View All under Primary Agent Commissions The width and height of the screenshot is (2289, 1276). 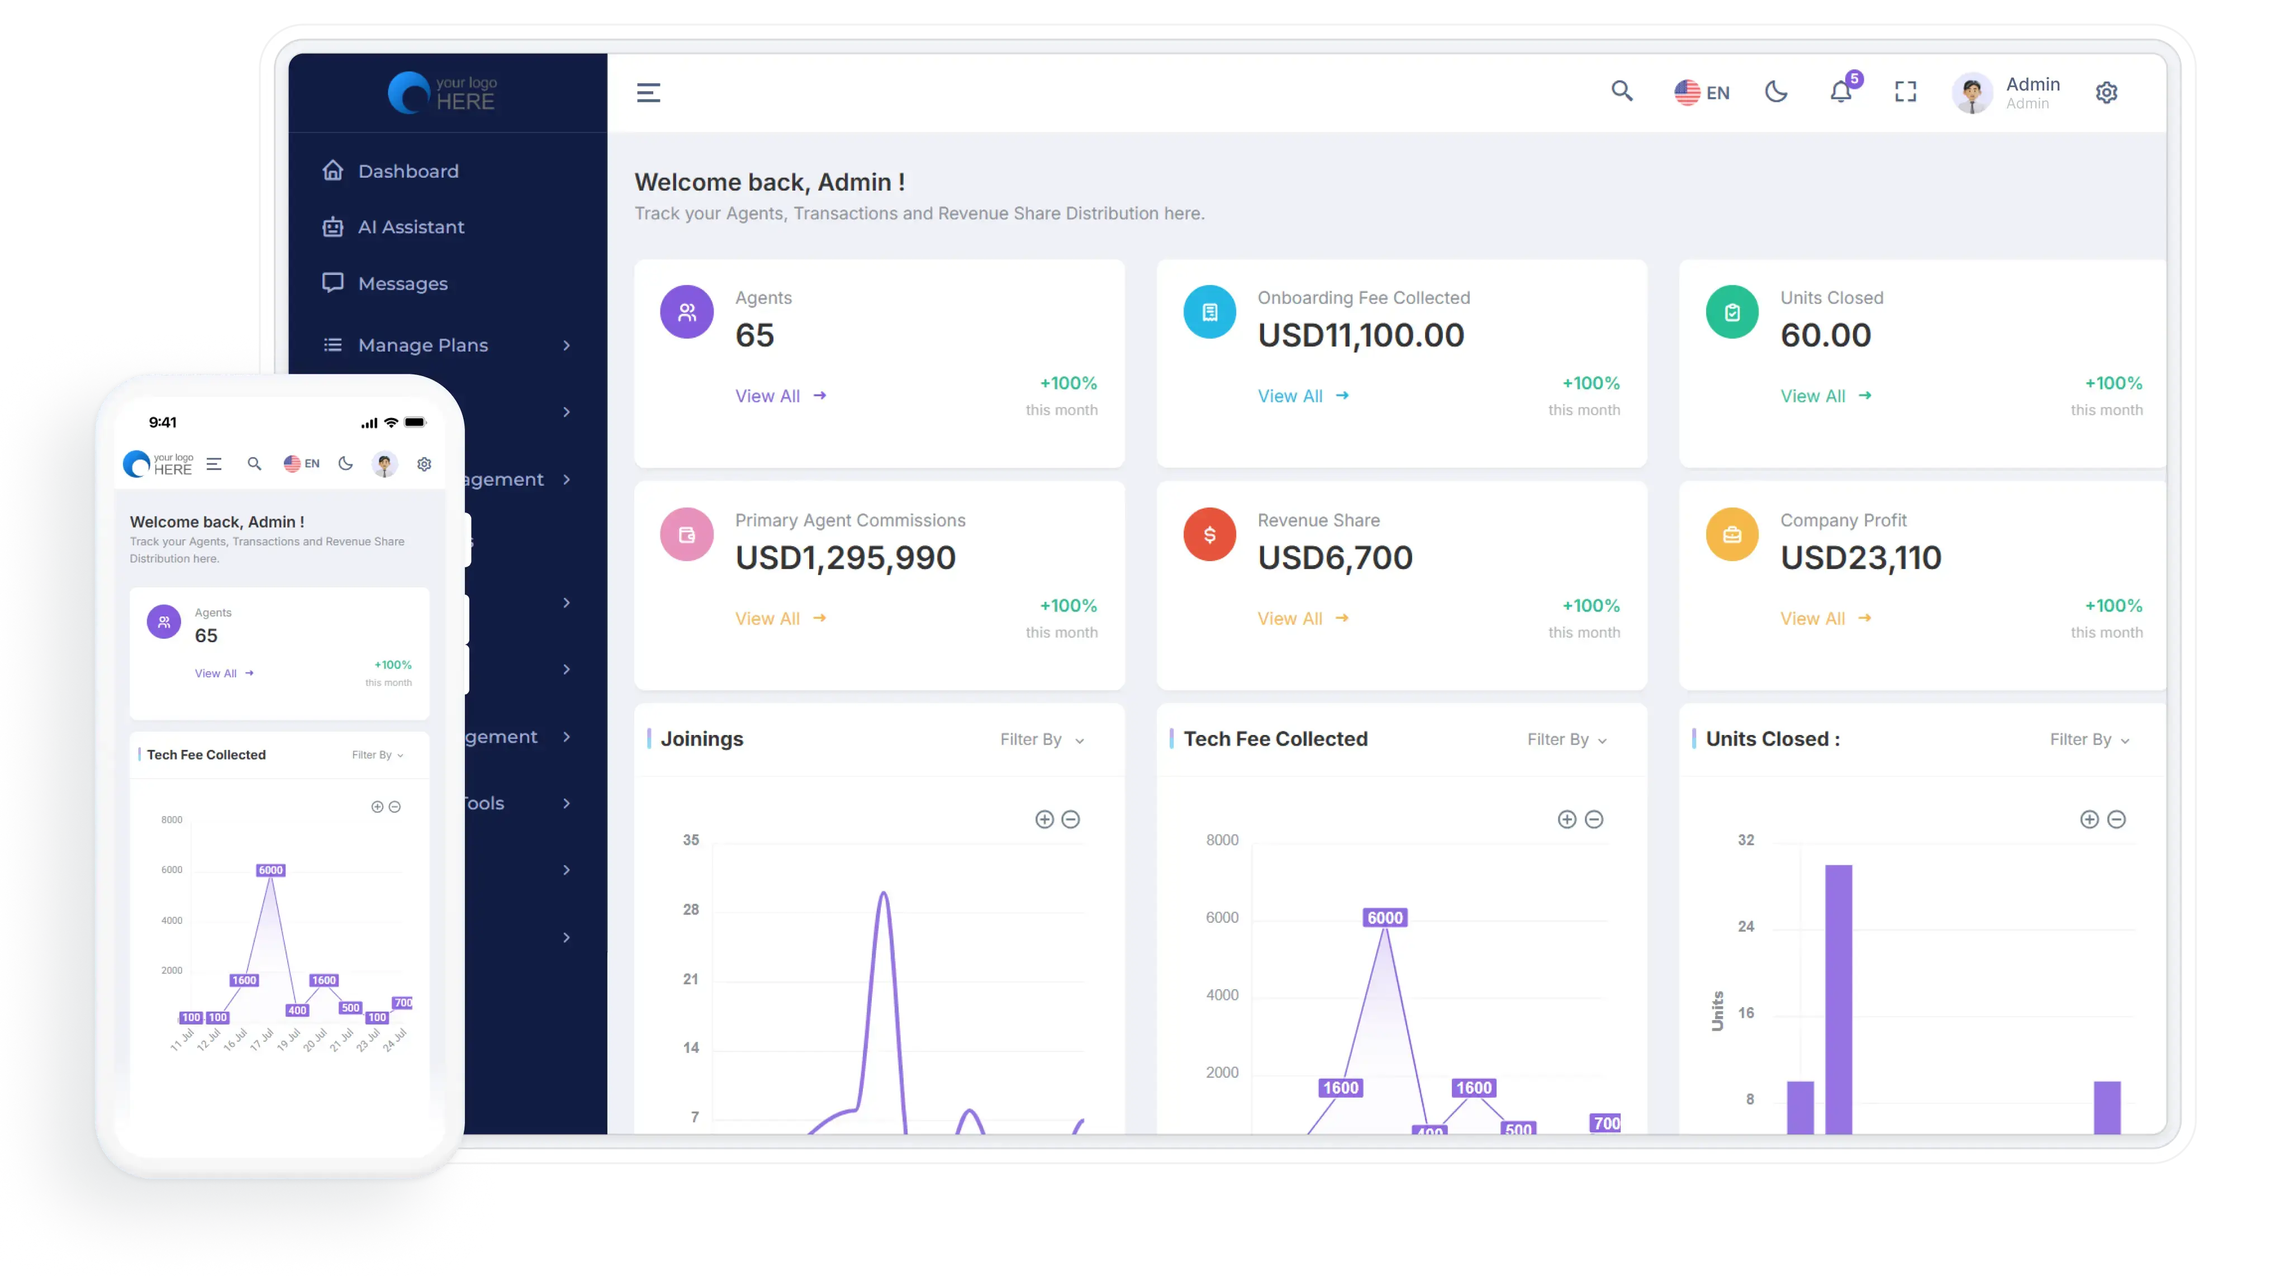780,619
